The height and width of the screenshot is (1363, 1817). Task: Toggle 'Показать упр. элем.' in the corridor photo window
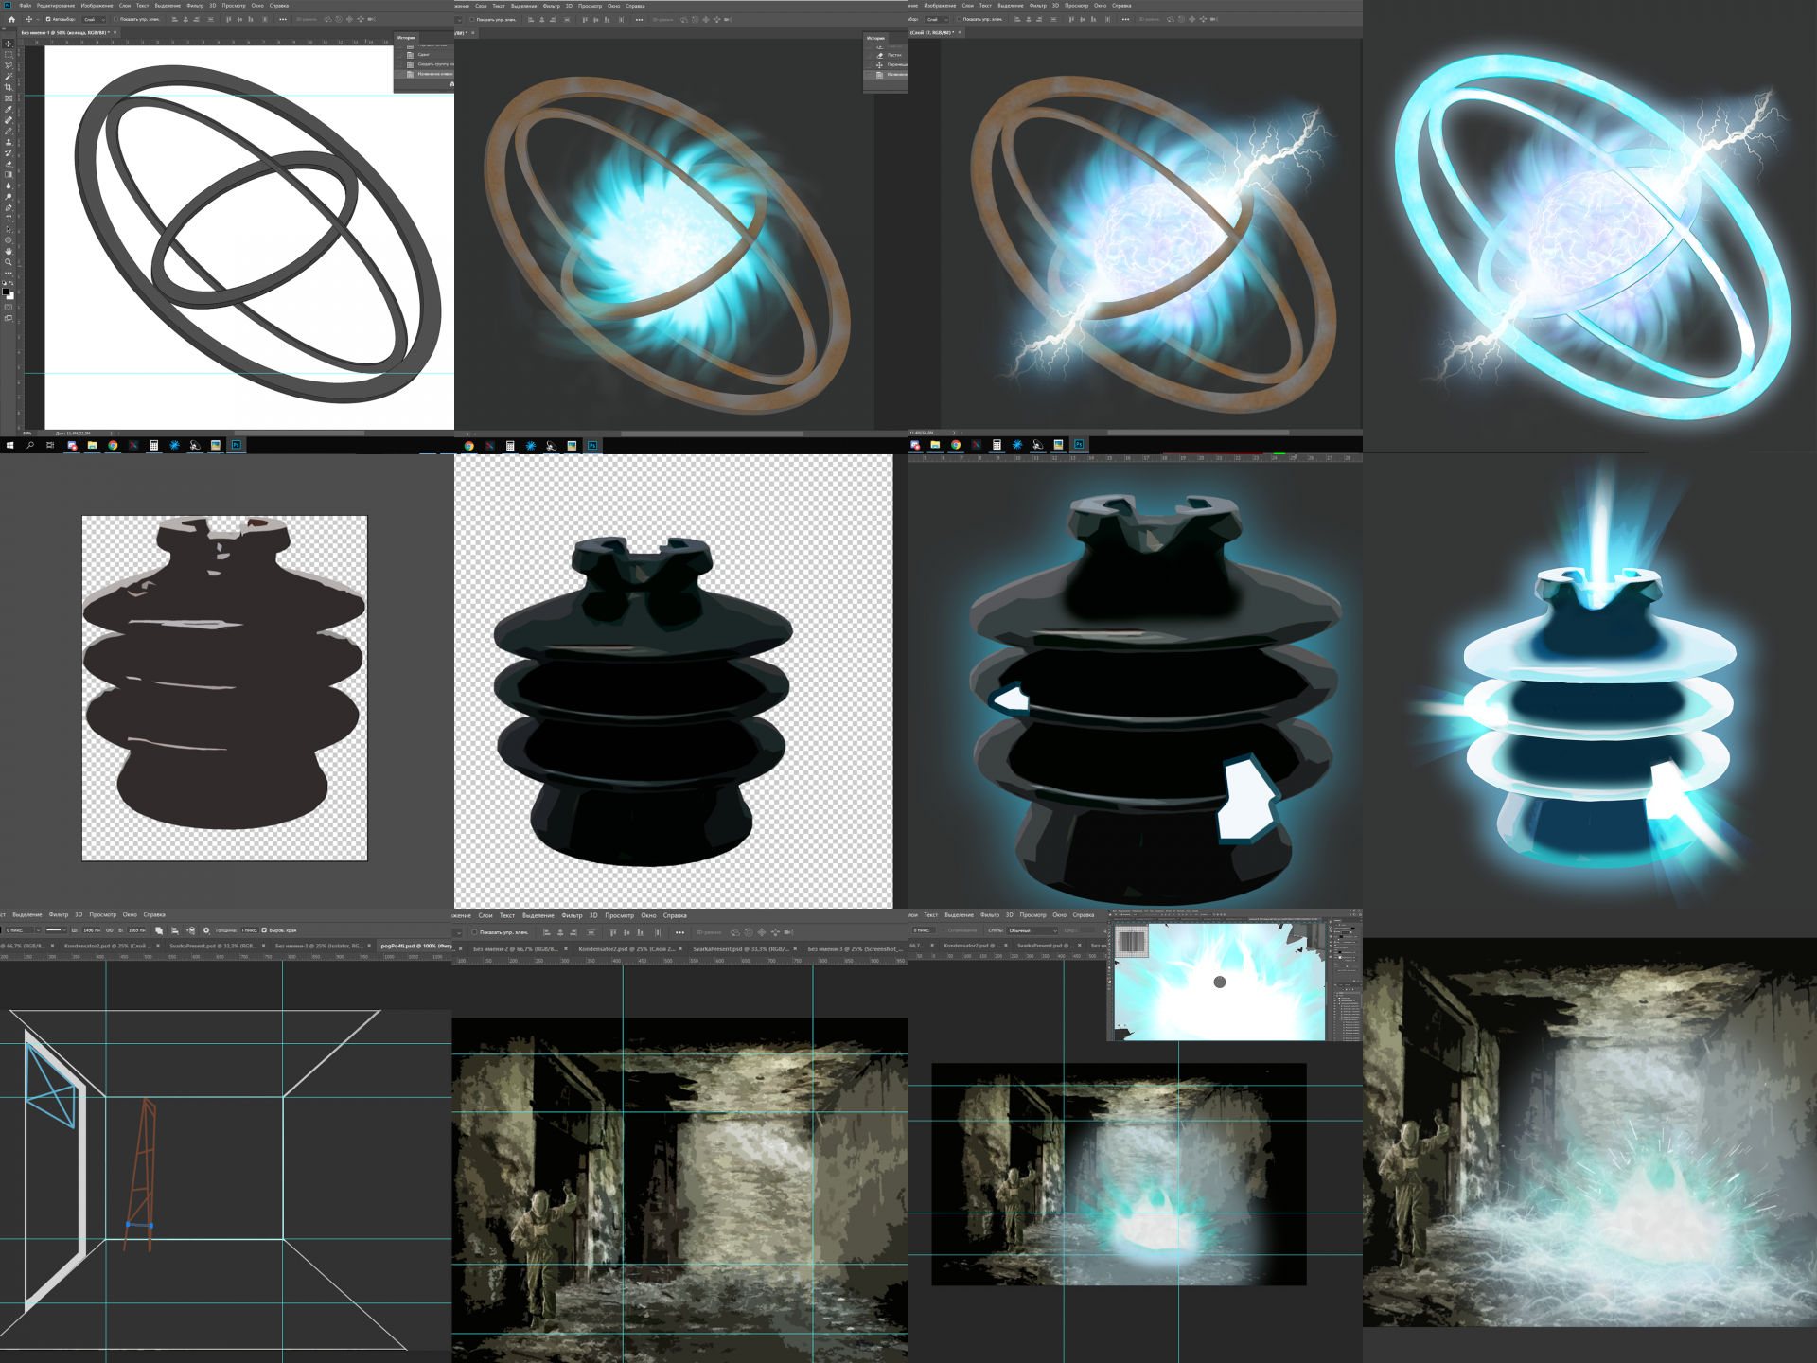474,932
